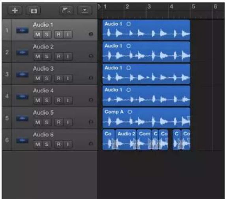Image resolution: width=225 pixels, height=199 pixels.
Task: Open the global tracks view button
Action: tap(66, 10)
